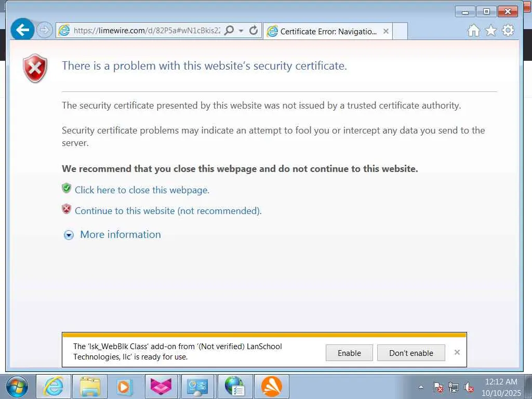Click the Show desktop strip
The height and width of the screenshot is (399, 532).
pos(528,387)
